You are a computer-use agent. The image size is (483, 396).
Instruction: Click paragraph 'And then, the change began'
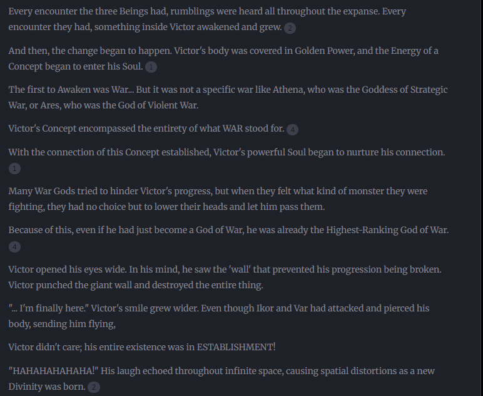coord(223,59)
